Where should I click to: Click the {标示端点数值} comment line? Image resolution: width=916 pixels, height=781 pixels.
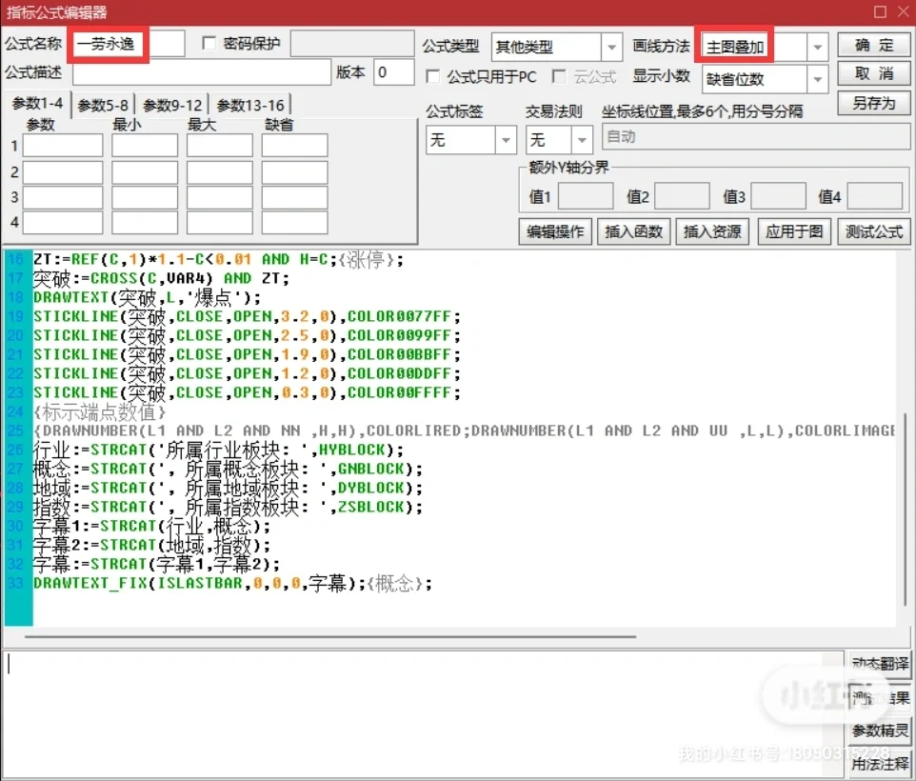[x=99, y=411]
